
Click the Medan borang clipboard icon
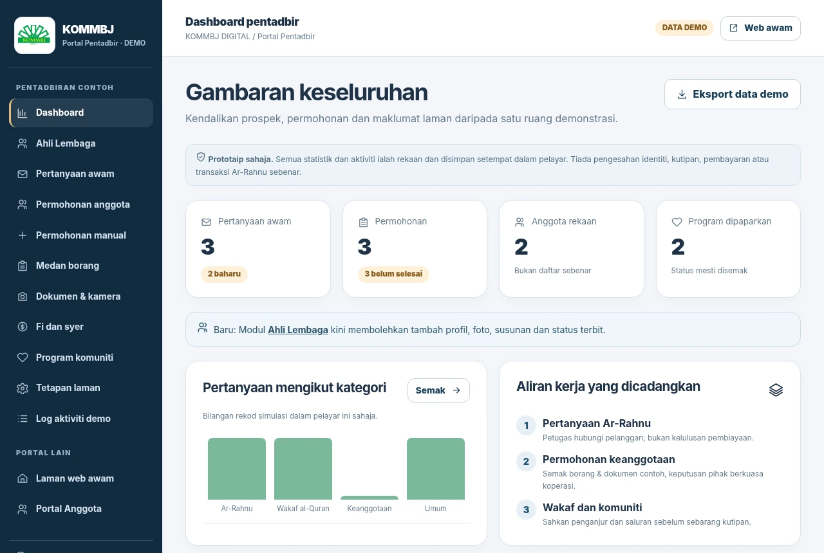pyautogui.click(x=23, y=266)
